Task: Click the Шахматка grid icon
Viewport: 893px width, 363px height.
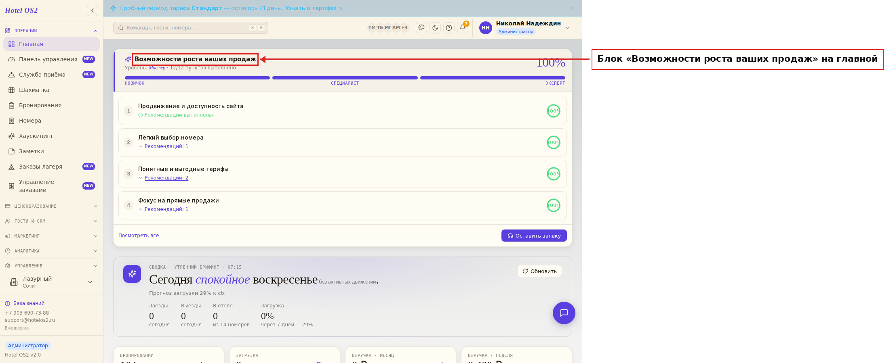Action: (12, 90)
